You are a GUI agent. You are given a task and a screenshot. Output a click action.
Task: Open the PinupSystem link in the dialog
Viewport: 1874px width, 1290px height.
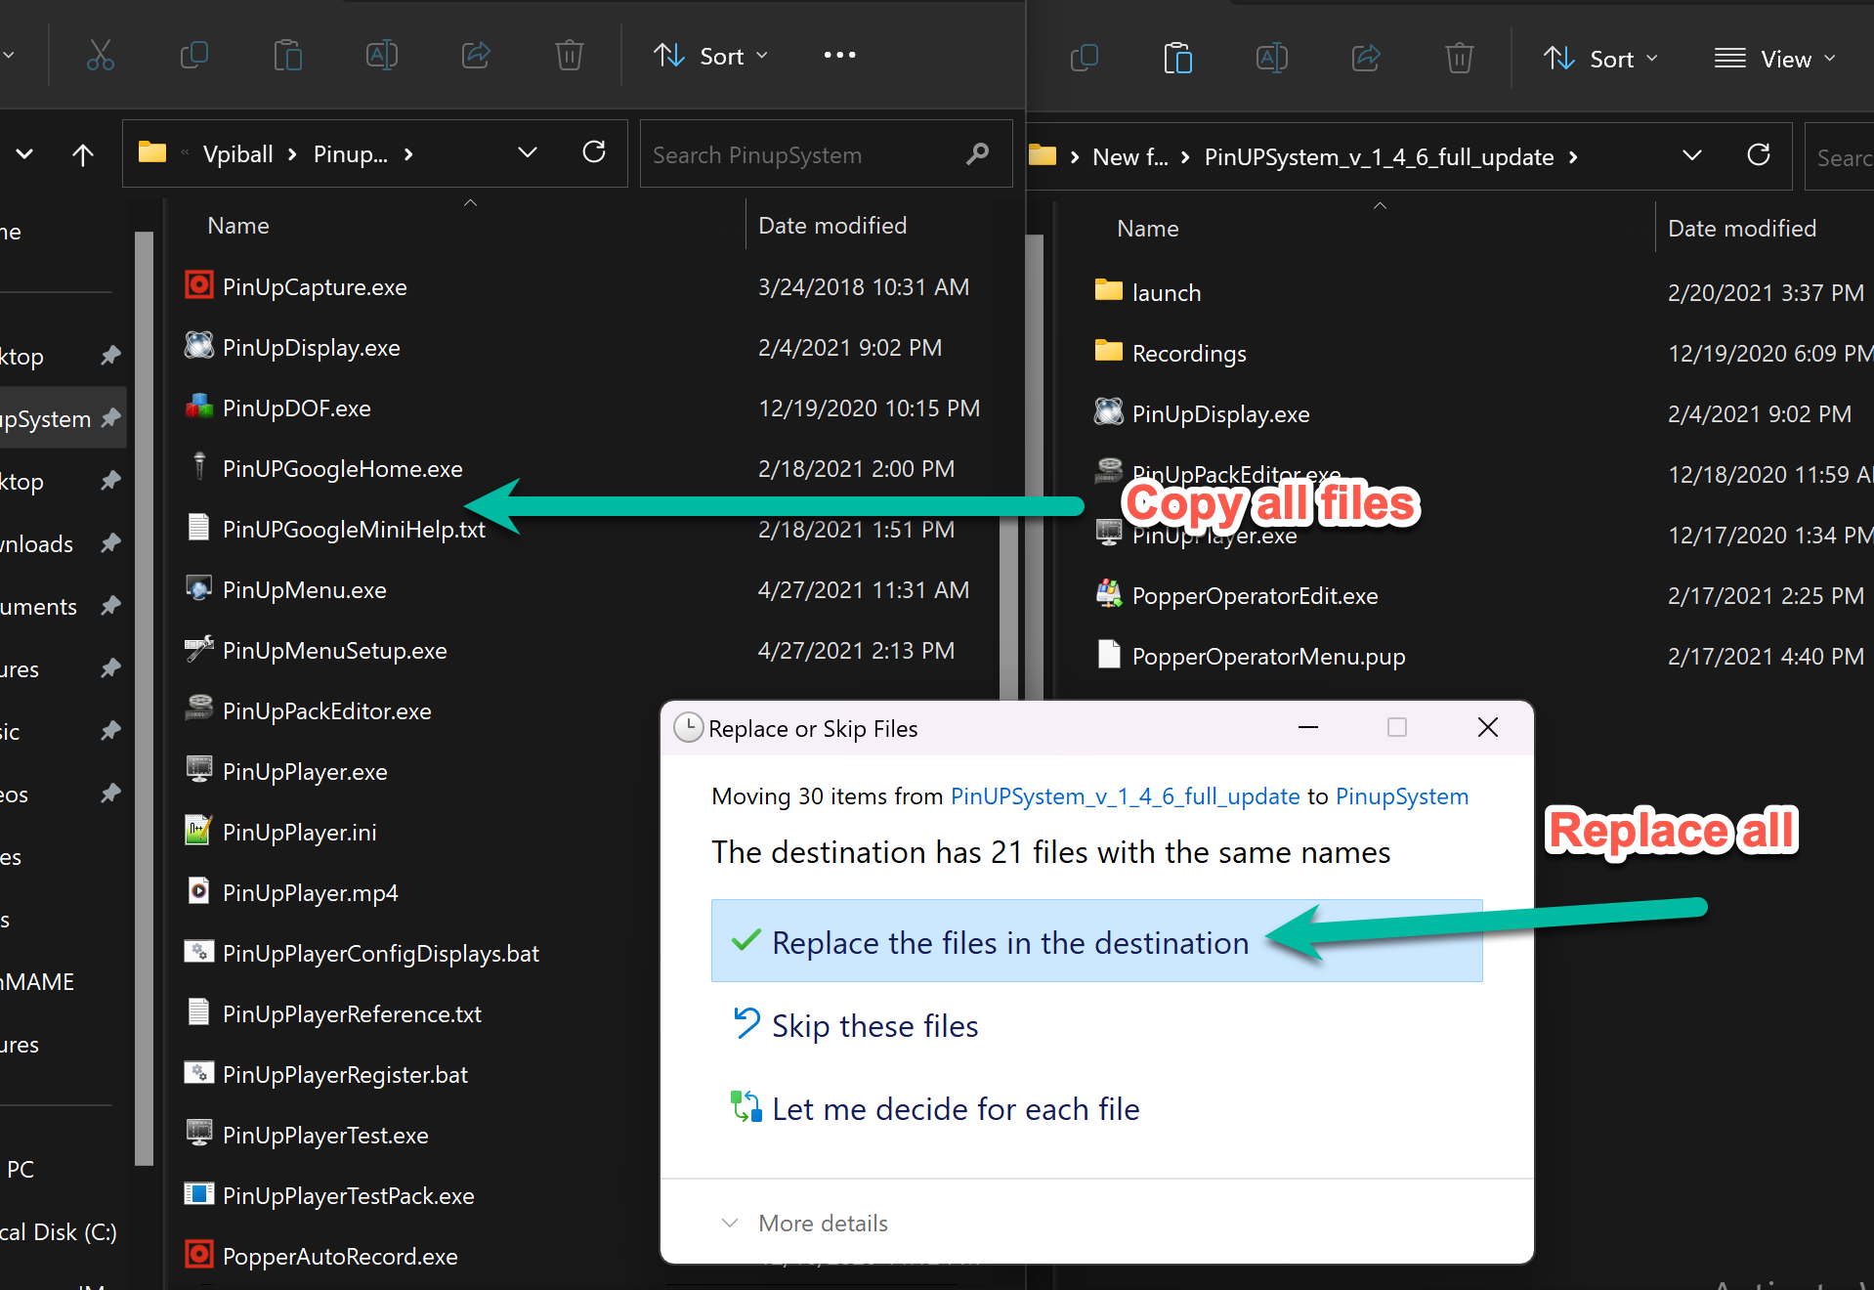[1401, 795]
